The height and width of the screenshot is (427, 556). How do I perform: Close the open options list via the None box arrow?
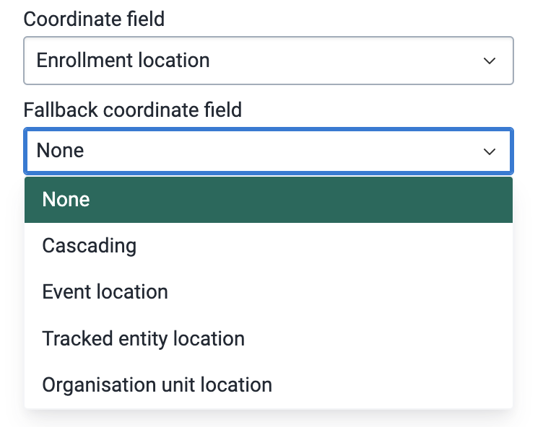tap(490, 151)
